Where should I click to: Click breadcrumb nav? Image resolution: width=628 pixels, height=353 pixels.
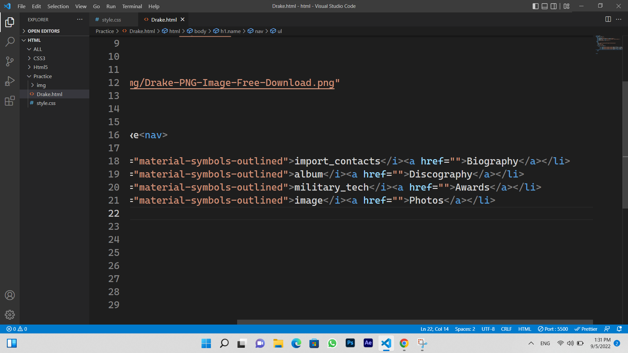tap(255, 31)
